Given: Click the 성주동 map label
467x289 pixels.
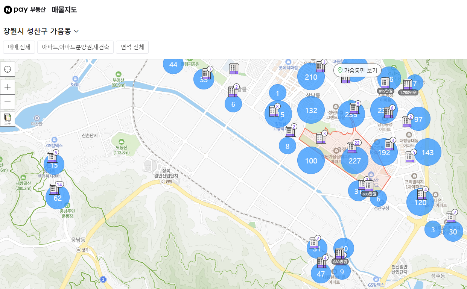Looking at the screenshot, I should 438,276.
